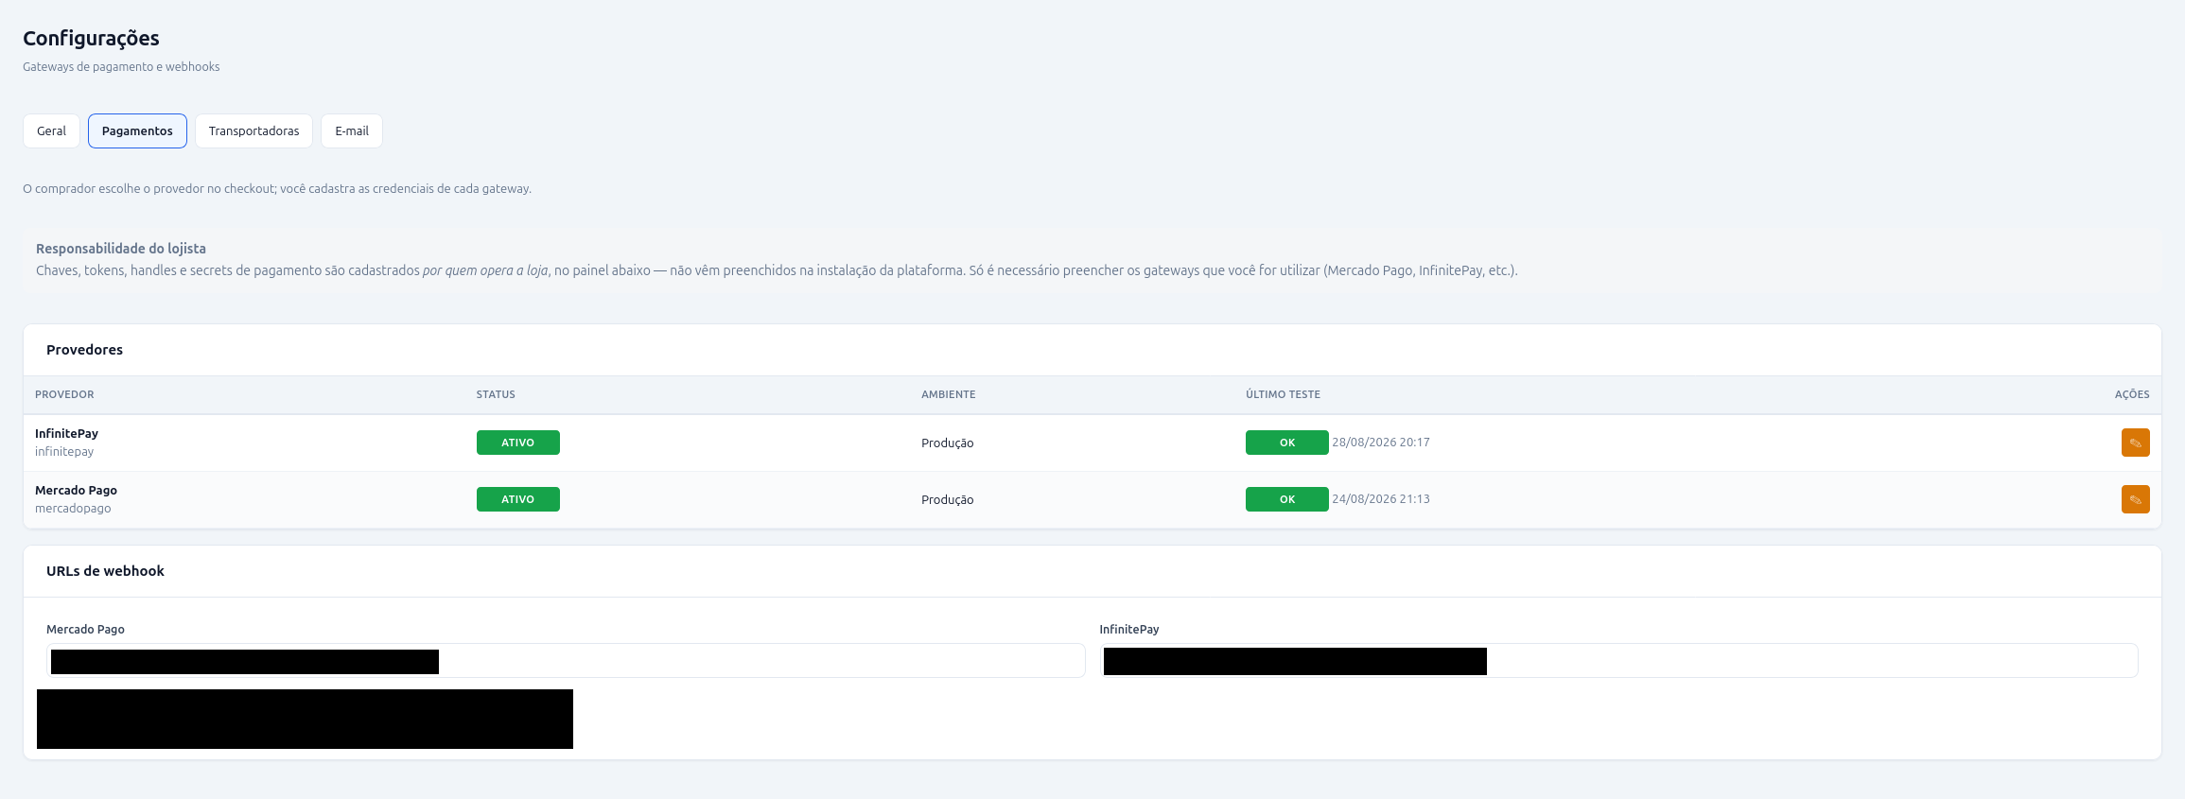
Task: Click the 'mercadopago' provider slug
Action: [73, 509]
